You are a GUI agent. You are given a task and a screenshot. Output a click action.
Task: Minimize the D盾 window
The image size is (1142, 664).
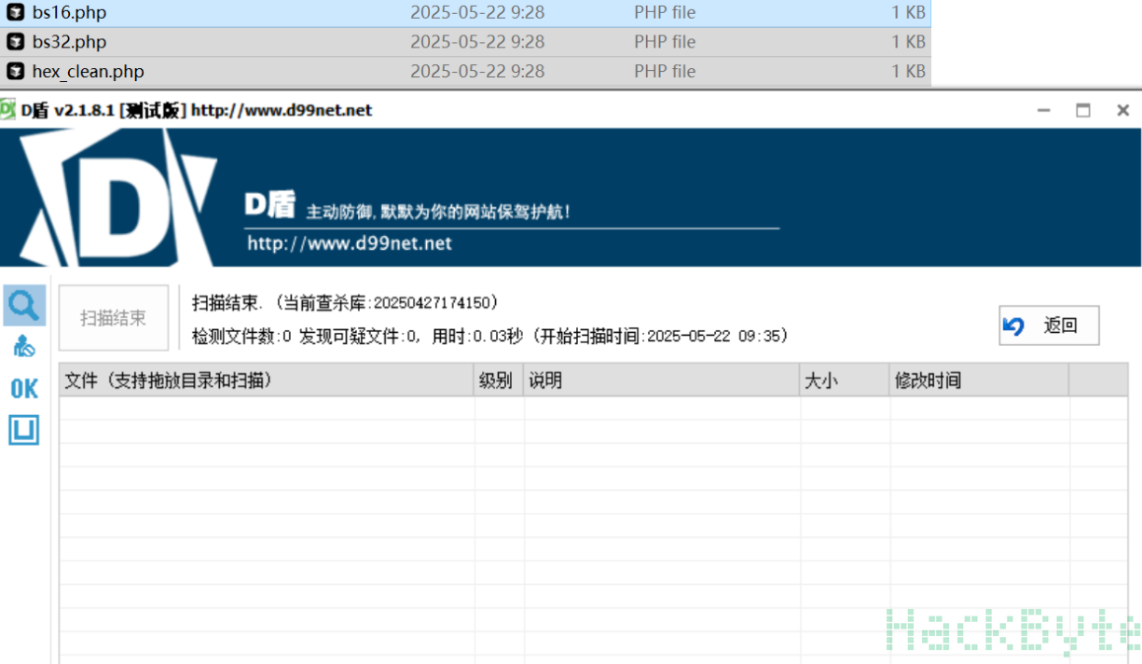click(x=1044, y=110)
